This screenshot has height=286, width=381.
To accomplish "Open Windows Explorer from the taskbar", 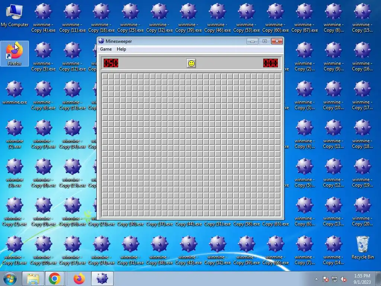I will pyautogui.click(x=33, y=279).
